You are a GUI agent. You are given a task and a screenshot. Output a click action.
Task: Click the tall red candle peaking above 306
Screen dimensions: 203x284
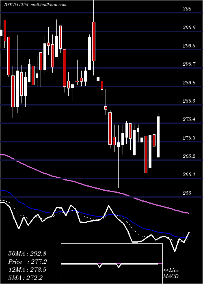94,41
